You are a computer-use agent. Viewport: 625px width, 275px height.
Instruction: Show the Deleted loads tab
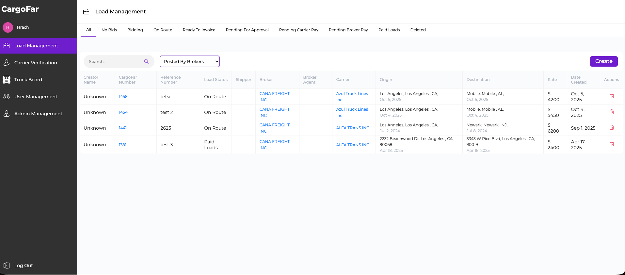(x=418, y=30)
